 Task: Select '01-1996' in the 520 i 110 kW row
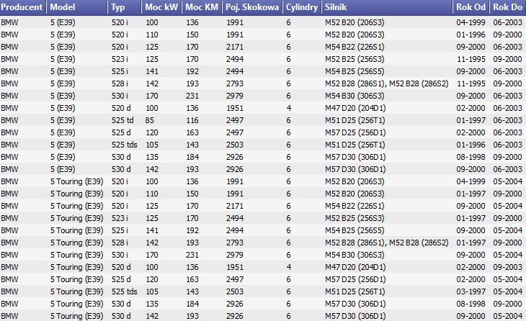click(x=471, y=35)
